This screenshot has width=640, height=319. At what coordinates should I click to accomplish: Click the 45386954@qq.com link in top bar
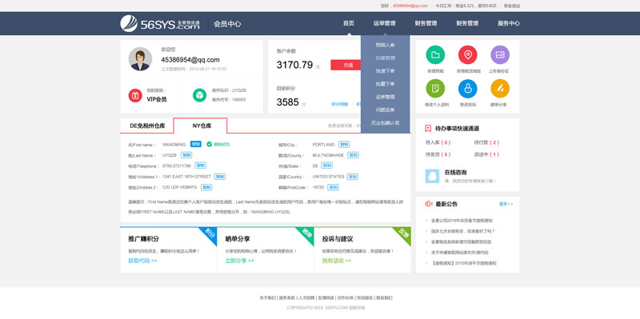[x=410, y=6]
